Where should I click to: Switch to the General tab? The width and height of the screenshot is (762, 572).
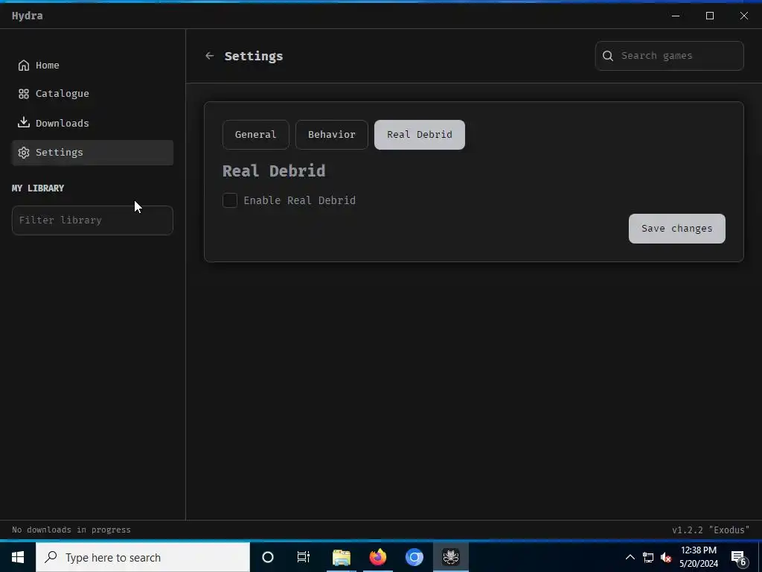[x=256, y=135]
